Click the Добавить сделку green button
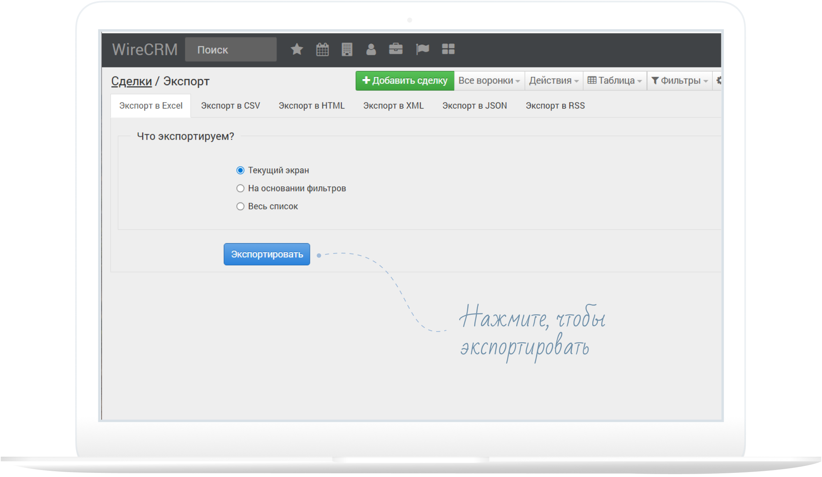Screen dimensions: 822x477 404,81
